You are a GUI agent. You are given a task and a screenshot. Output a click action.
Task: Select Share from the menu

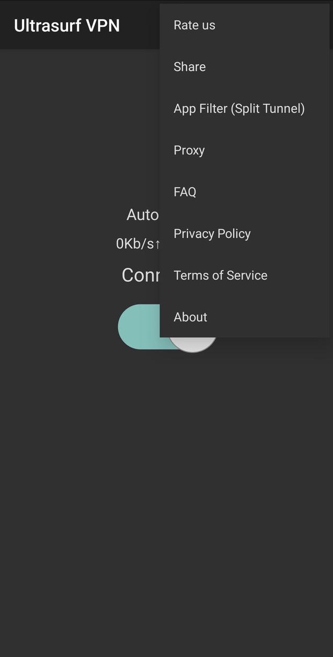(189, 66)
